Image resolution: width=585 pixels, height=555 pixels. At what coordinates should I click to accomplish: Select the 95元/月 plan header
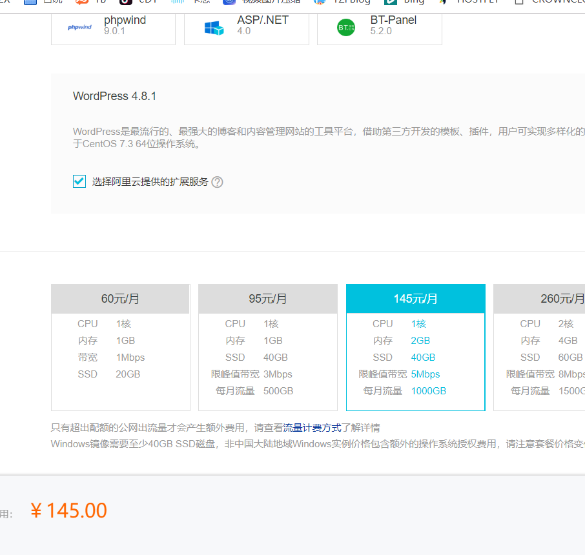[x=267, y=299]
